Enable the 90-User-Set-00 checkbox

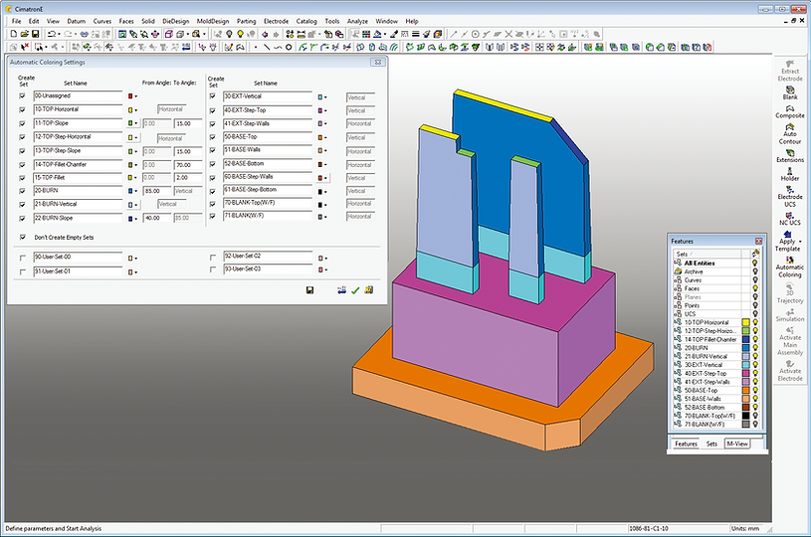pyautogui.click(x=22, y=258)
